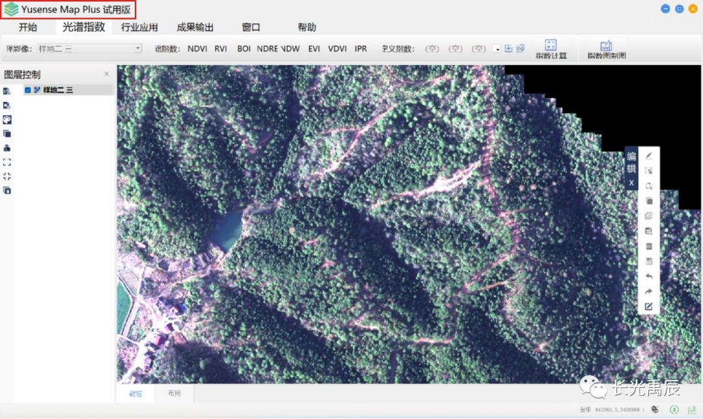This screenshot has height=419, width=703.
Task: Open the 指数图制图 mapping tool
Action: pyautogui.click(x=606, y=45)
